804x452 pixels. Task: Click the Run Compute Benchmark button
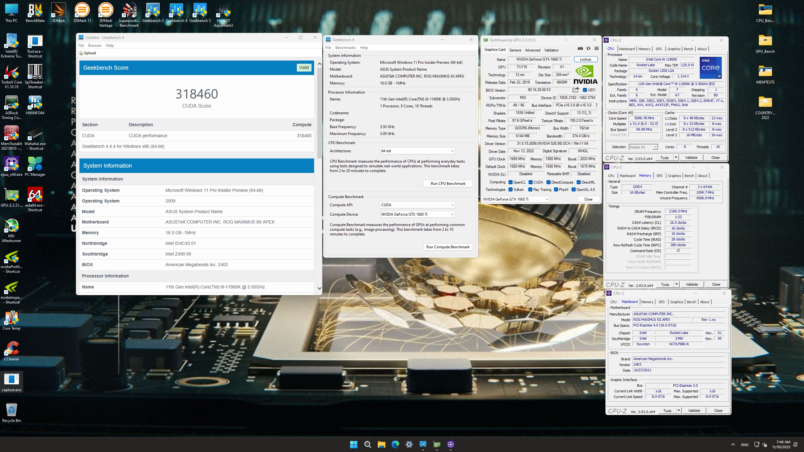tap(448, 247)
